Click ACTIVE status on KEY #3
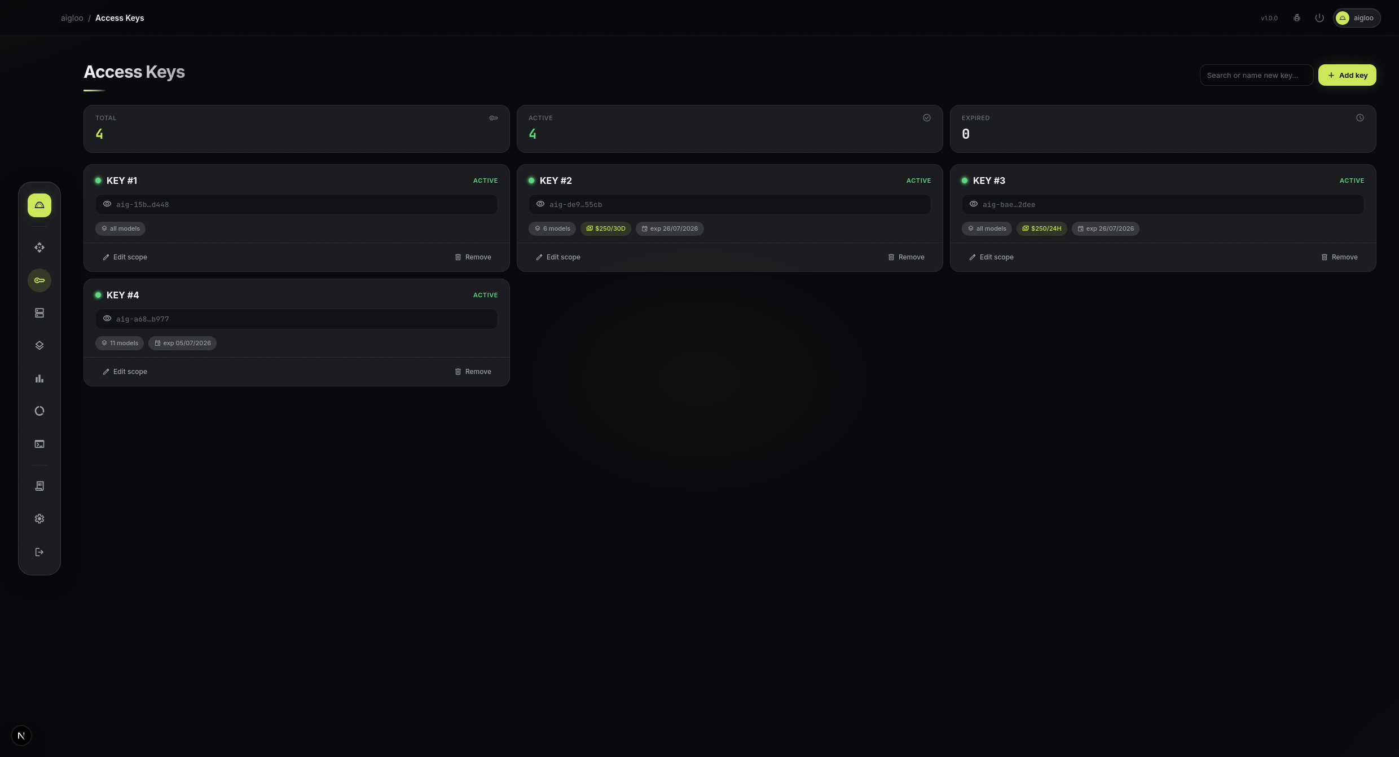The height and width of the screenshot is (757, 1399). click(x=1352, y=181)
